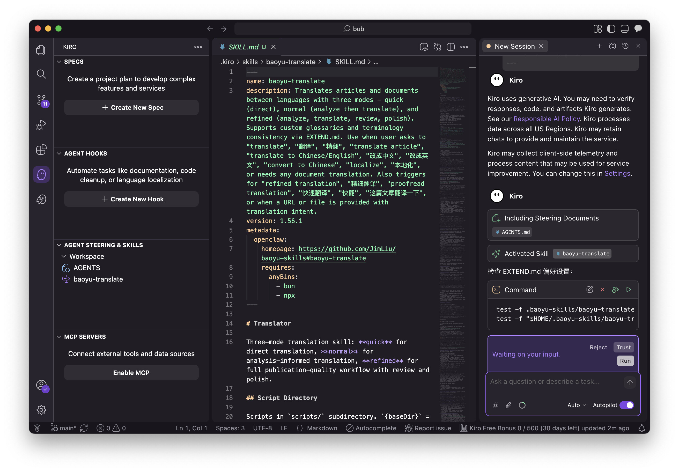Screen dimensions: 679x472
Task: Select the New Session chat tab
Action: pyautogui.click(x=515, y=46)
